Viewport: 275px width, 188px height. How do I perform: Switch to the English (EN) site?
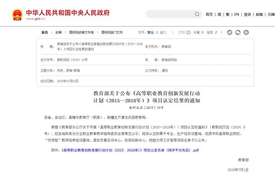(237, 15)
